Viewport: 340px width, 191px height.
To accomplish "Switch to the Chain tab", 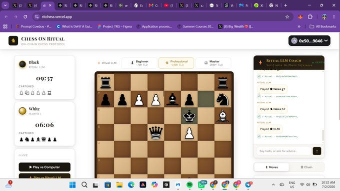I will point(306,167).
